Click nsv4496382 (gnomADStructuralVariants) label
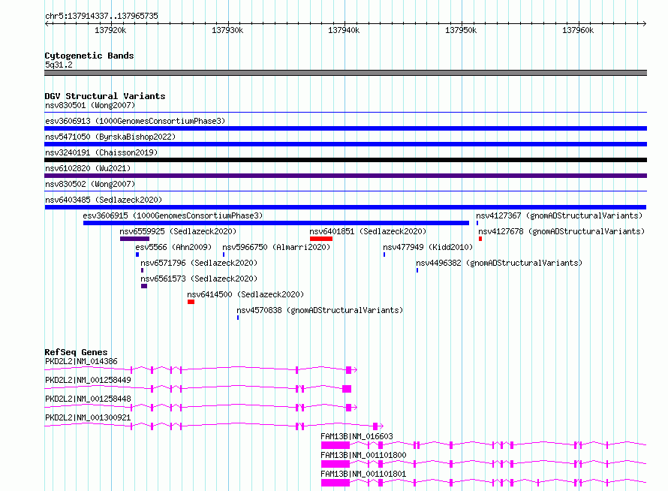668x491 pixels. click(x=499, y=263)
